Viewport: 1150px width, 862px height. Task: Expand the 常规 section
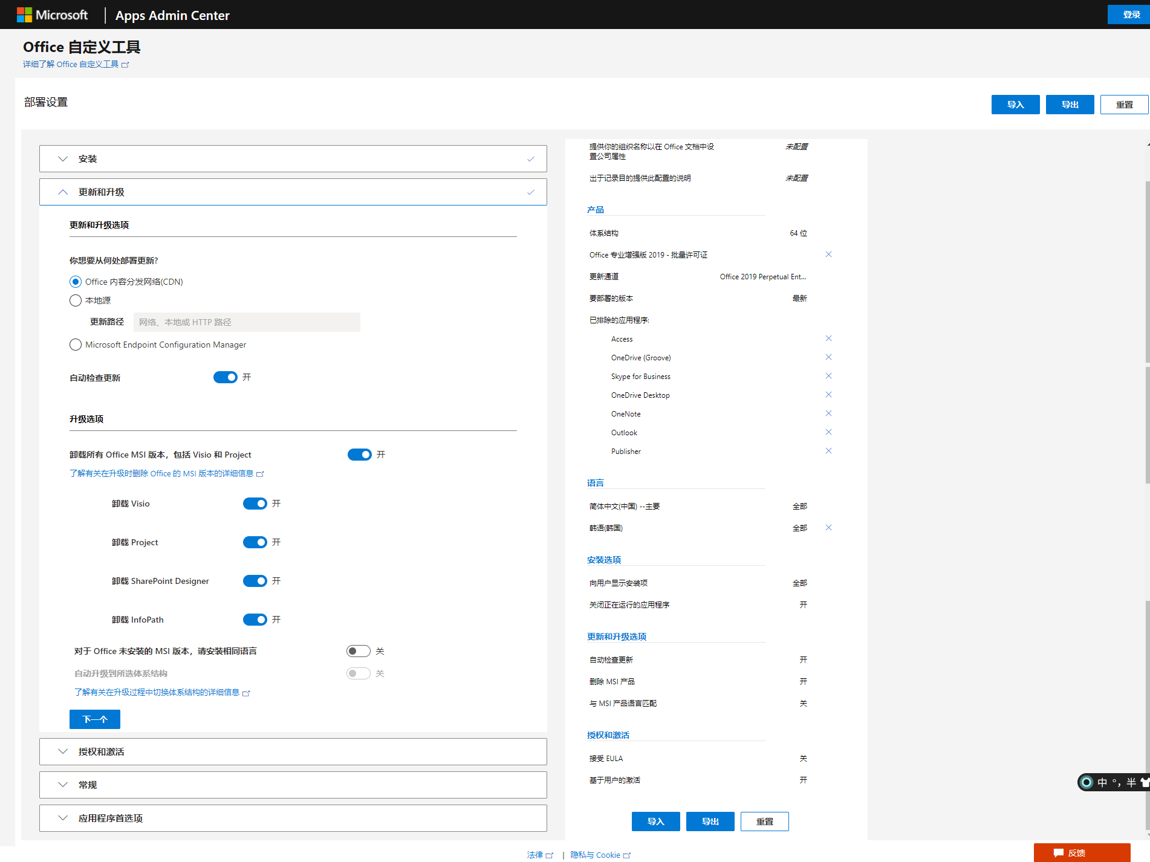(293, 785)
